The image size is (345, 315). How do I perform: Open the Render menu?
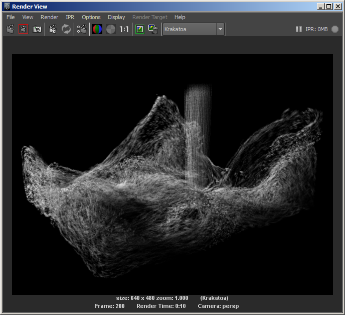pos(49,17)
